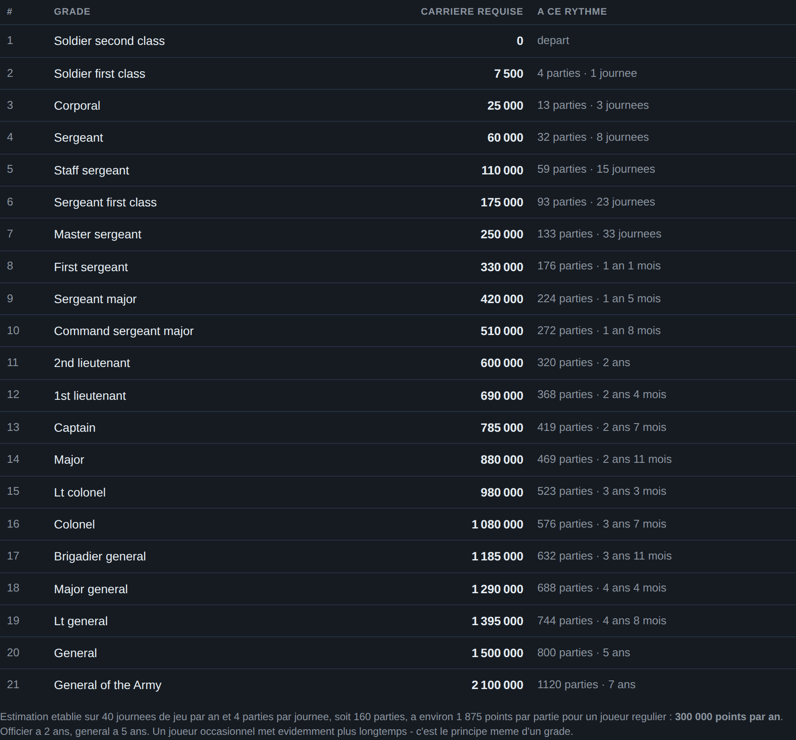Screen dimensions: 796x740
Task: Select the Master sergeant grade
Action: pos(98,234)
